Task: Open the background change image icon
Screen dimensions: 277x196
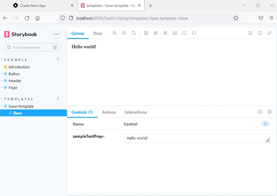Action: pos(146,33)
